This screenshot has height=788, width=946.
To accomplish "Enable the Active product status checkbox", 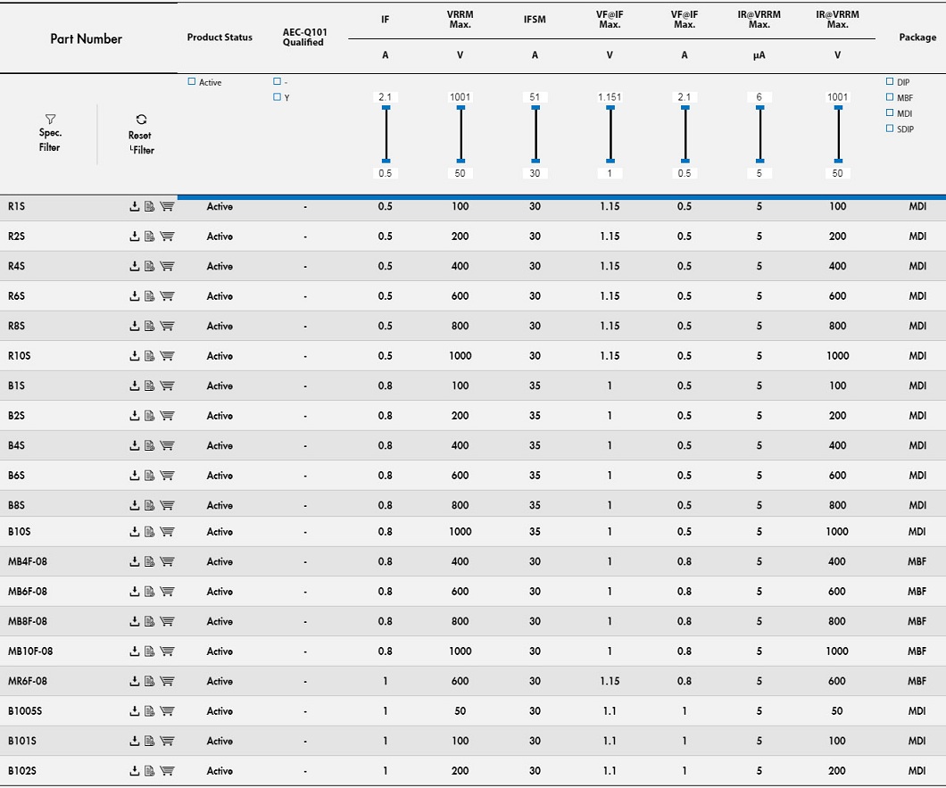I will pyautogui.click(x=192, y=82).
